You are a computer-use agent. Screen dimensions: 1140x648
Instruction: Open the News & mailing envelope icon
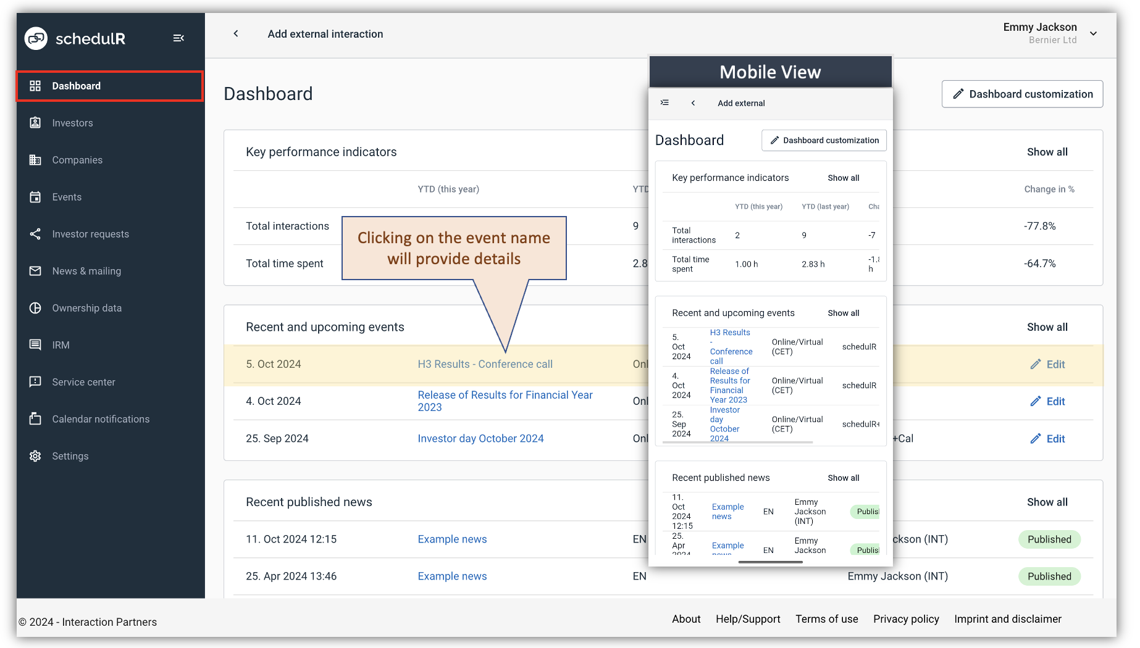[35, 270]
